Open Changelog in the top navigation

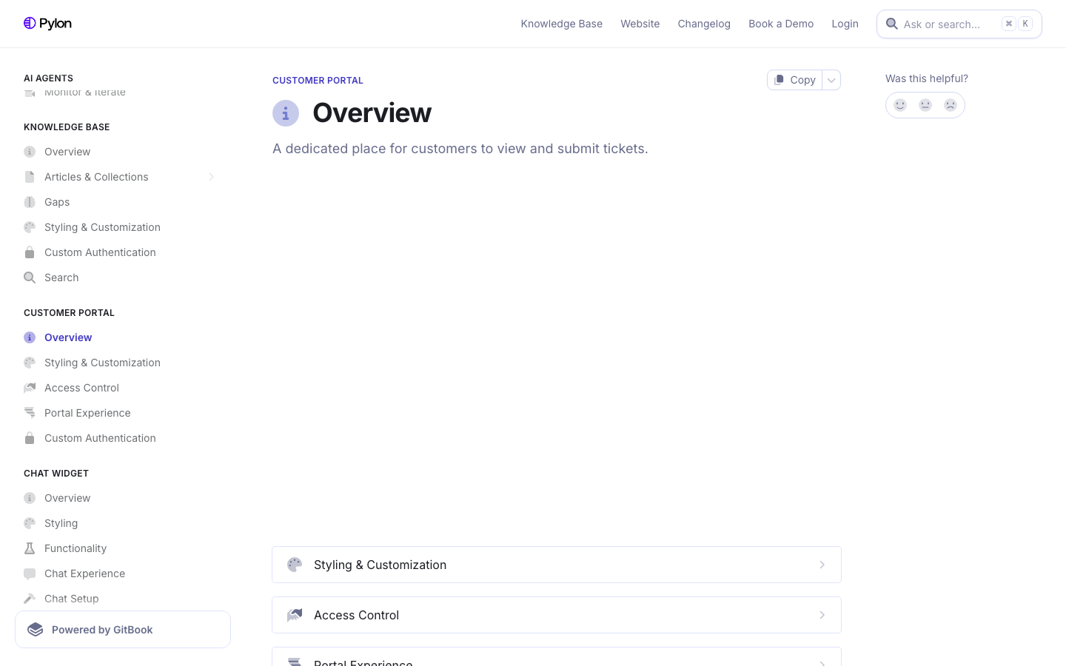click(704, 24)
